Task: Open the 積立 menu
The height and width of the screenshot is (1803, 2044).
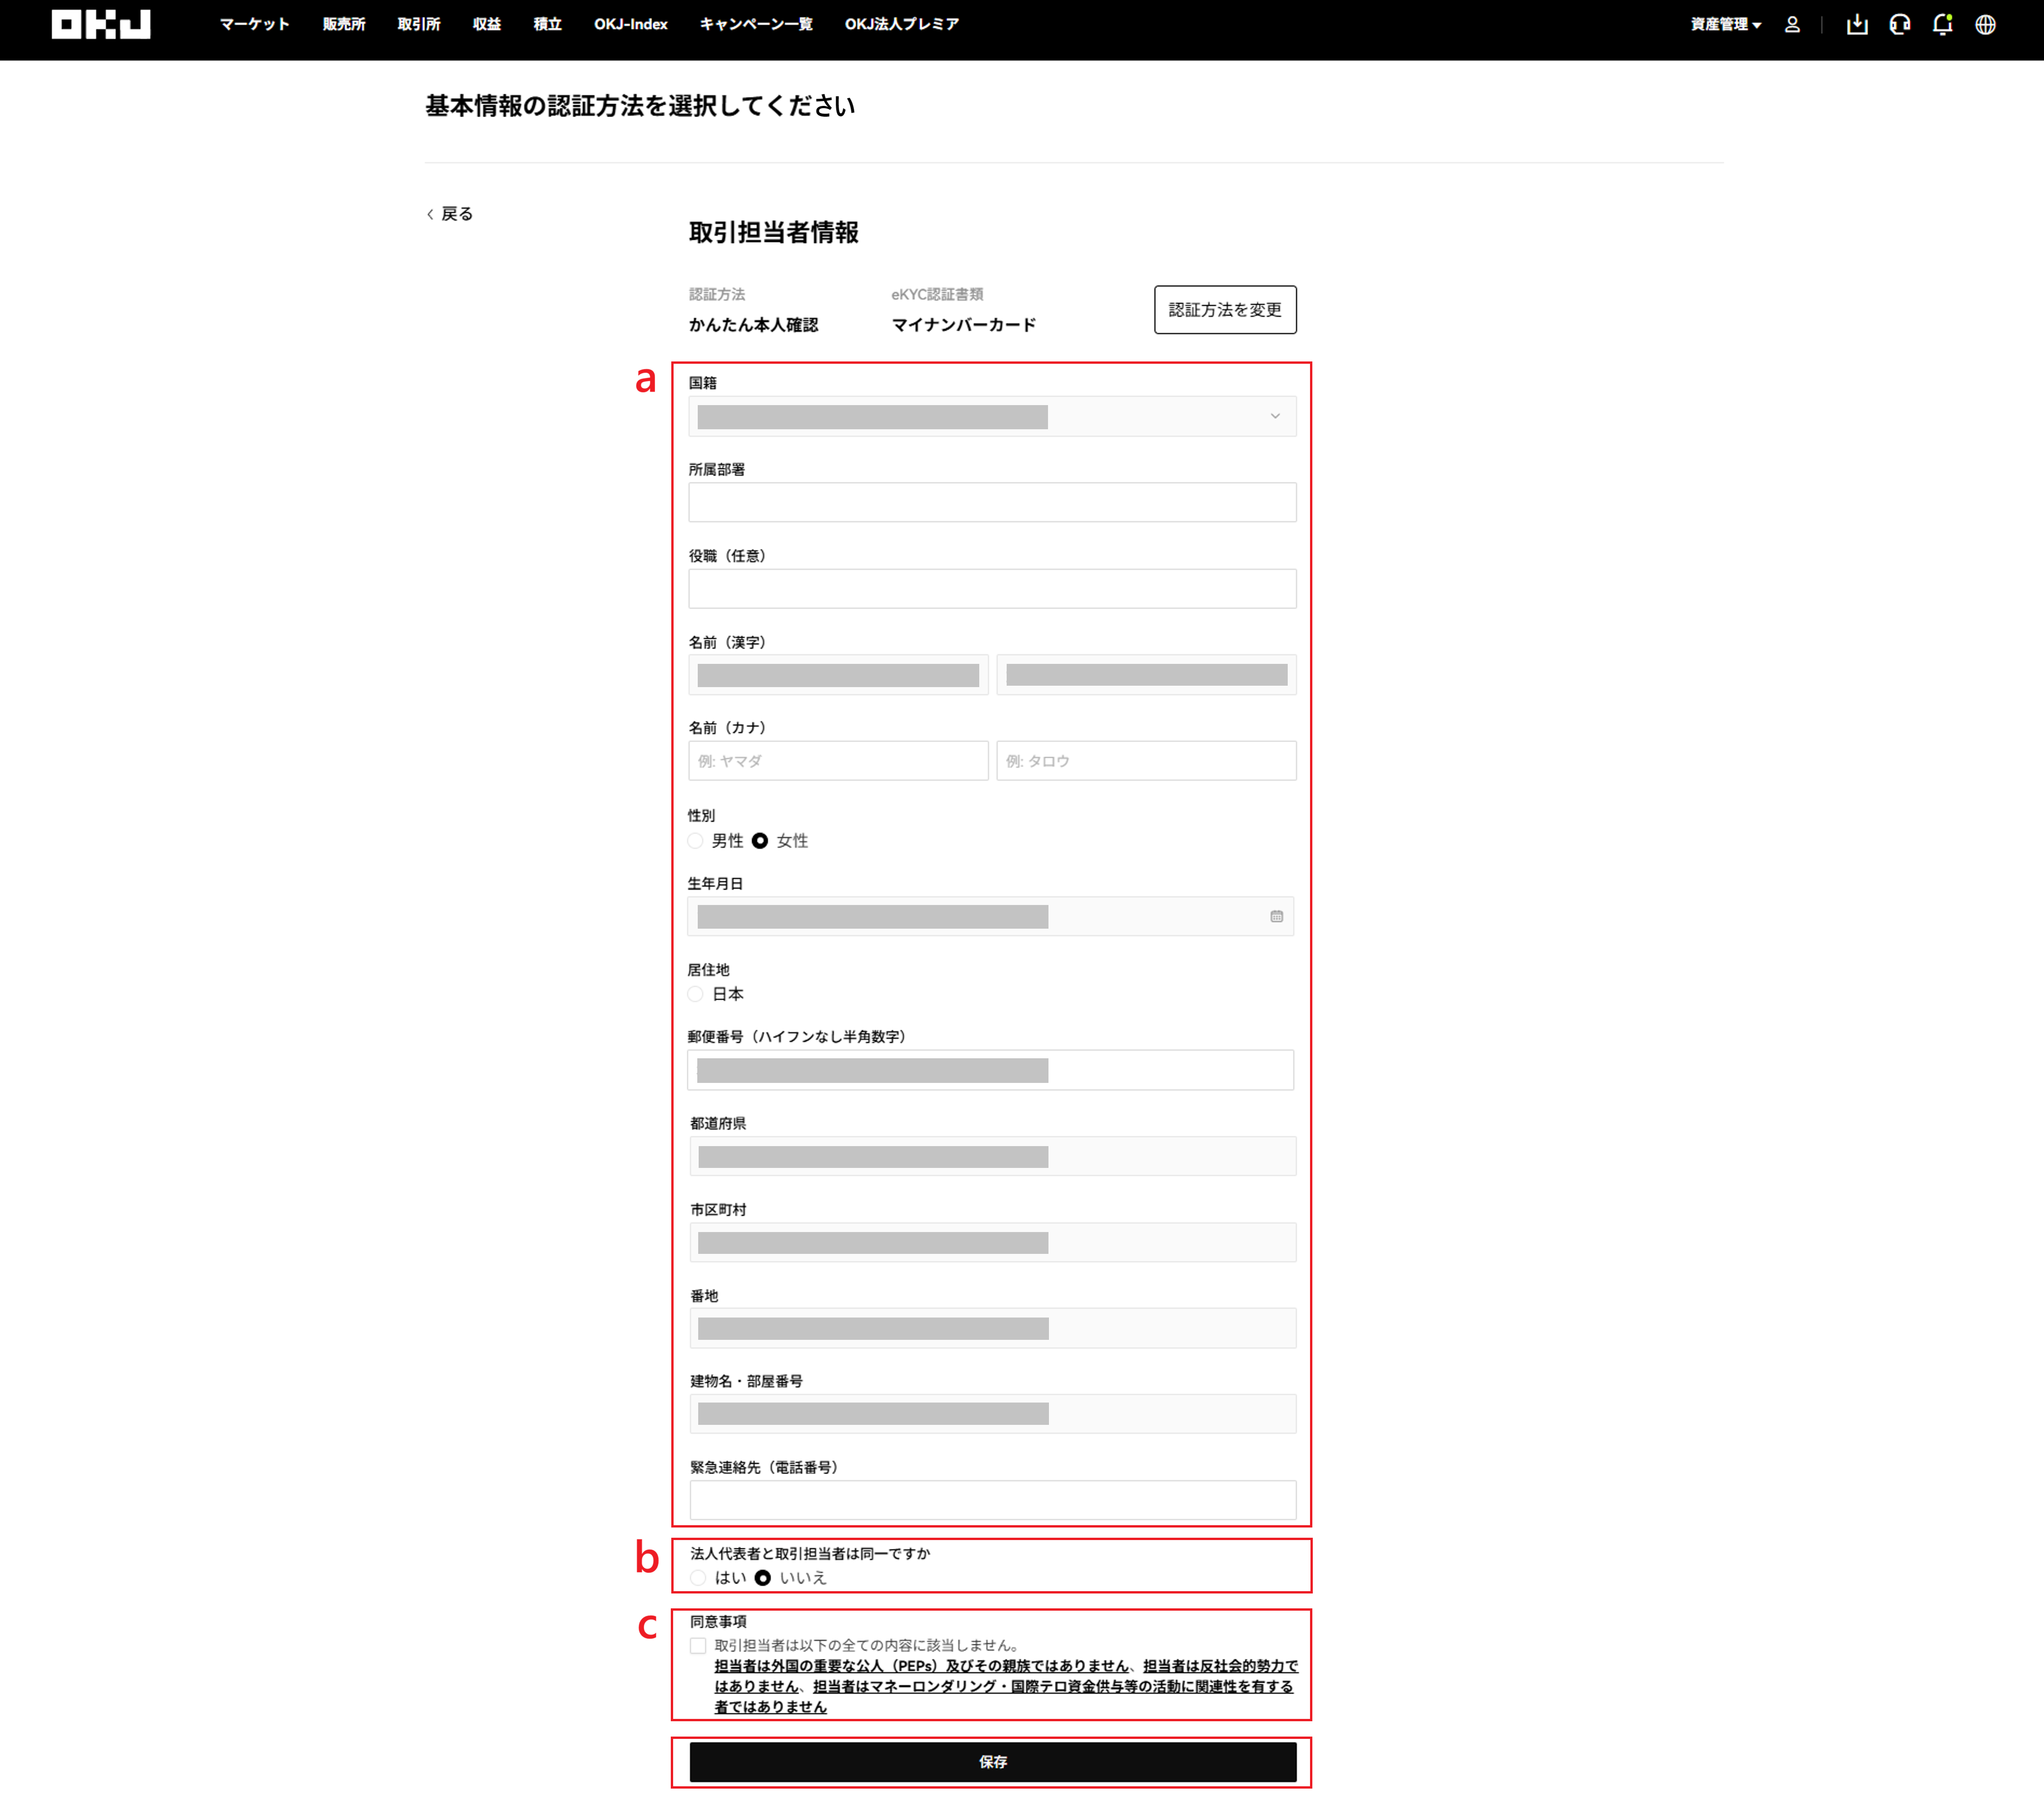Action: (x=548, y=24)
